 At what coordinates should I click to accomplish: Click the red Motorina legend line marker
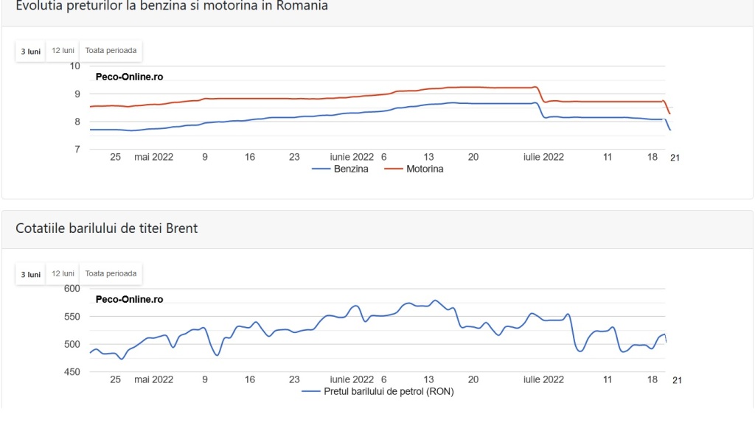pyautogui.click(x=394, y=169)
